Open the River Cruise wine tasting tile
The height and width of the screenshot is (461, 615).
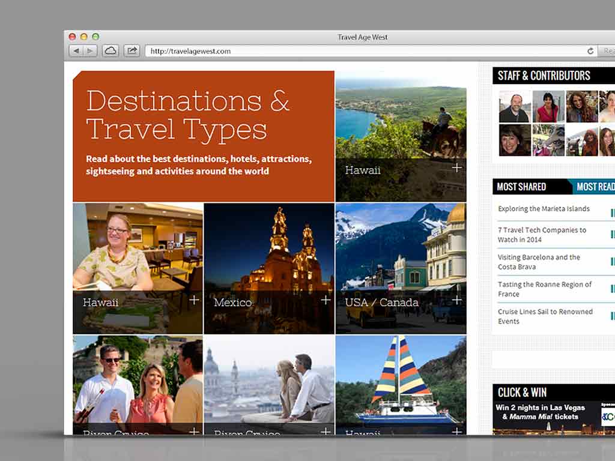point(138,385)
